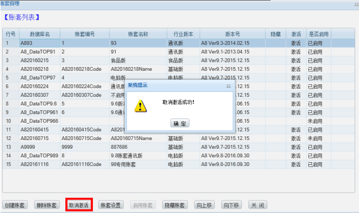Click 激活 cell in row 13
The width and height of the screenshot is (359, 213).
[296, 147]
